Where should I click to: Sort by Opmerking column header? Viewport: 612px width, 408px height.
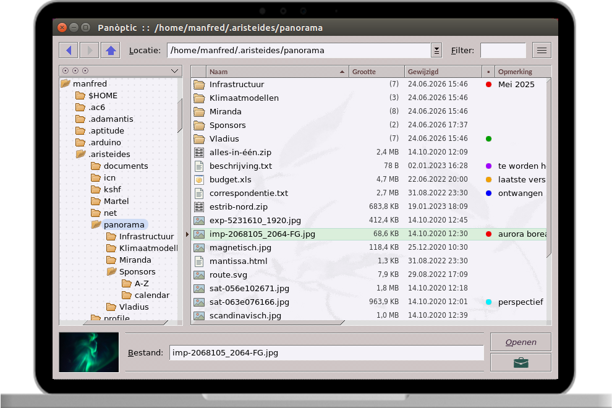tap(522, 72)
